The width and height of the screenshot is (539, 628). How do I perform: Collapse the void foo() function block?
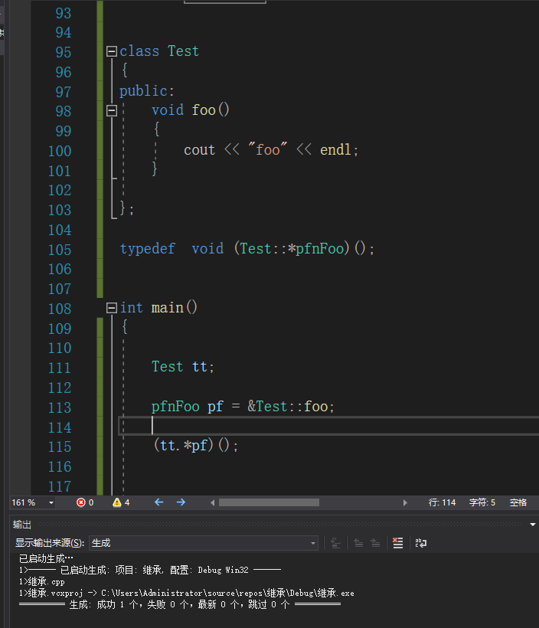(112, 110)
